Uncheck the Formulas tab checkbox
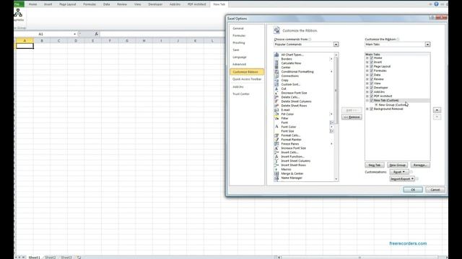Image resolution: width=462 pixels, height=259 pixels. [x=371, y=71]
